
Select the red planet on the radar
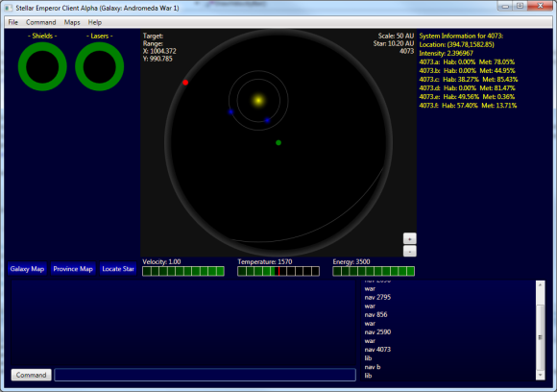pyautogui.click(x=185, y=83)
